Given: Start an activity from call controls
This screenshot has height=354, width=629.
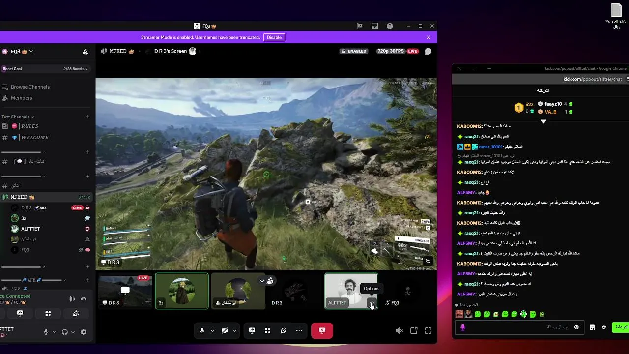Looking at the screenshot, I should [x=268, y=331].
